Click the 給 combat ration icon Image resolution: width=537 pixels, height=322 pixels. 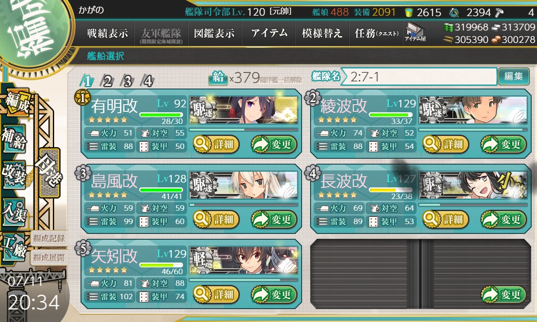(218, 78)
